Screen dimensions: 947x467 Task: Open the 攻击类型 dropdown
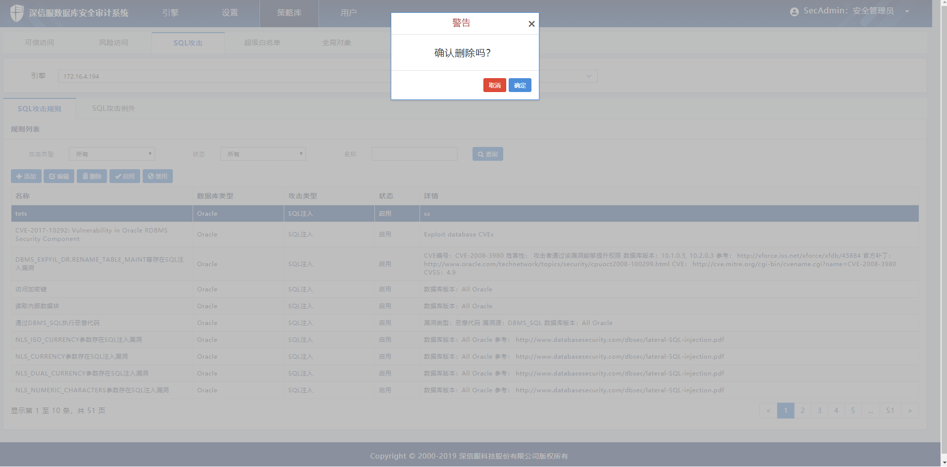(112, 154)
